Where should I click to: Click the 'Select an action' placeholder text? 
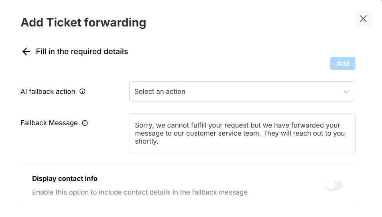(x=160, y=91)
